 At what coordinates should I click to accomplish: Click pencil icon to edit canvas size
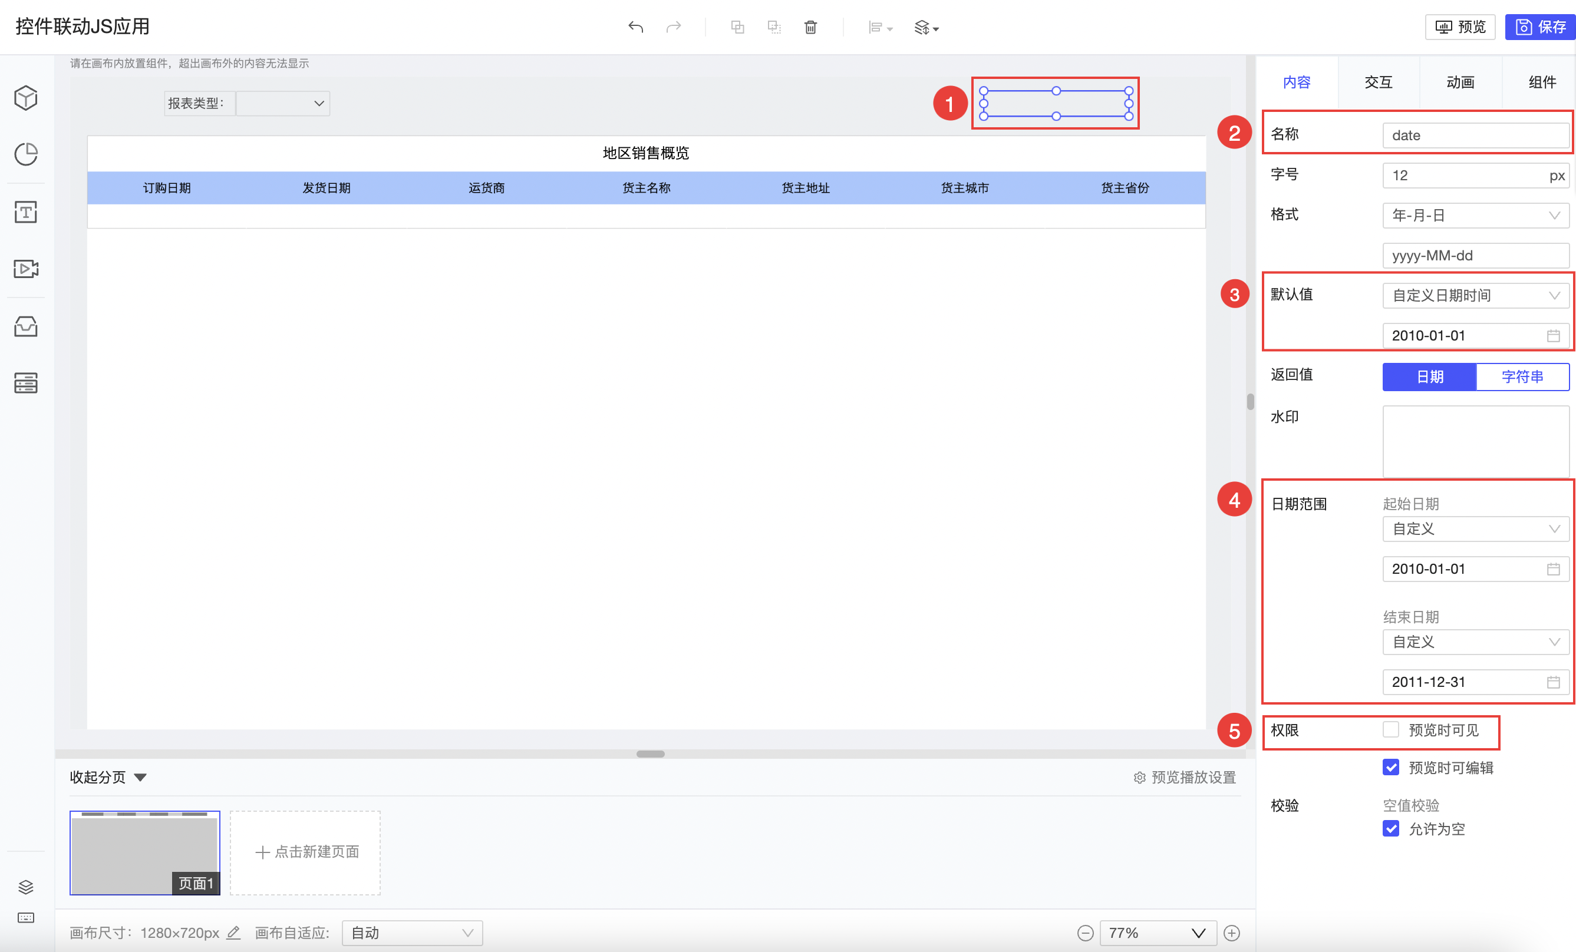tap(233, 933)
